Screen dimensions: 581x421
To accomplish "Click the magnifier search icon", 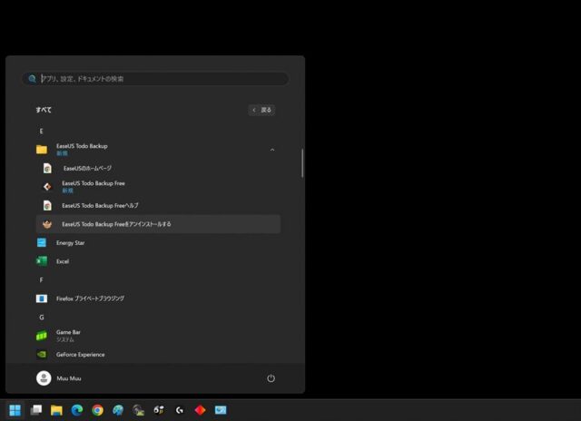I will point(33,79).
